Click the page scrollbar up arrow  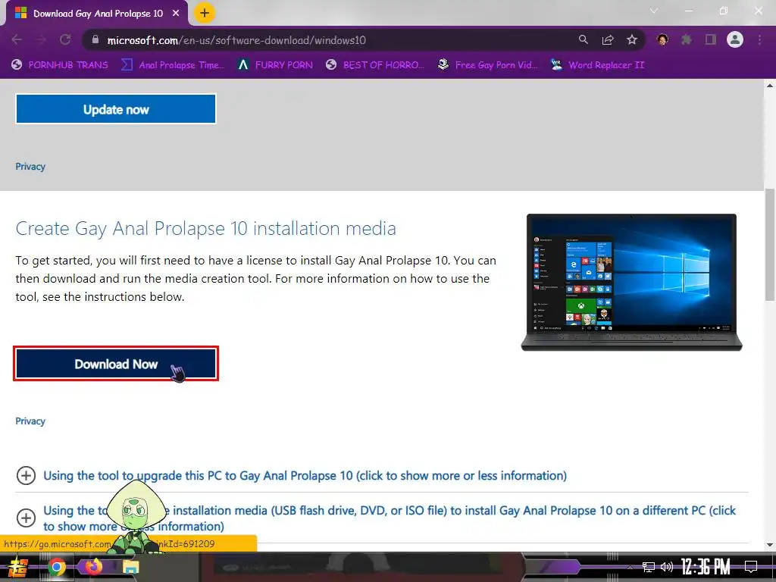pos(770,86)
